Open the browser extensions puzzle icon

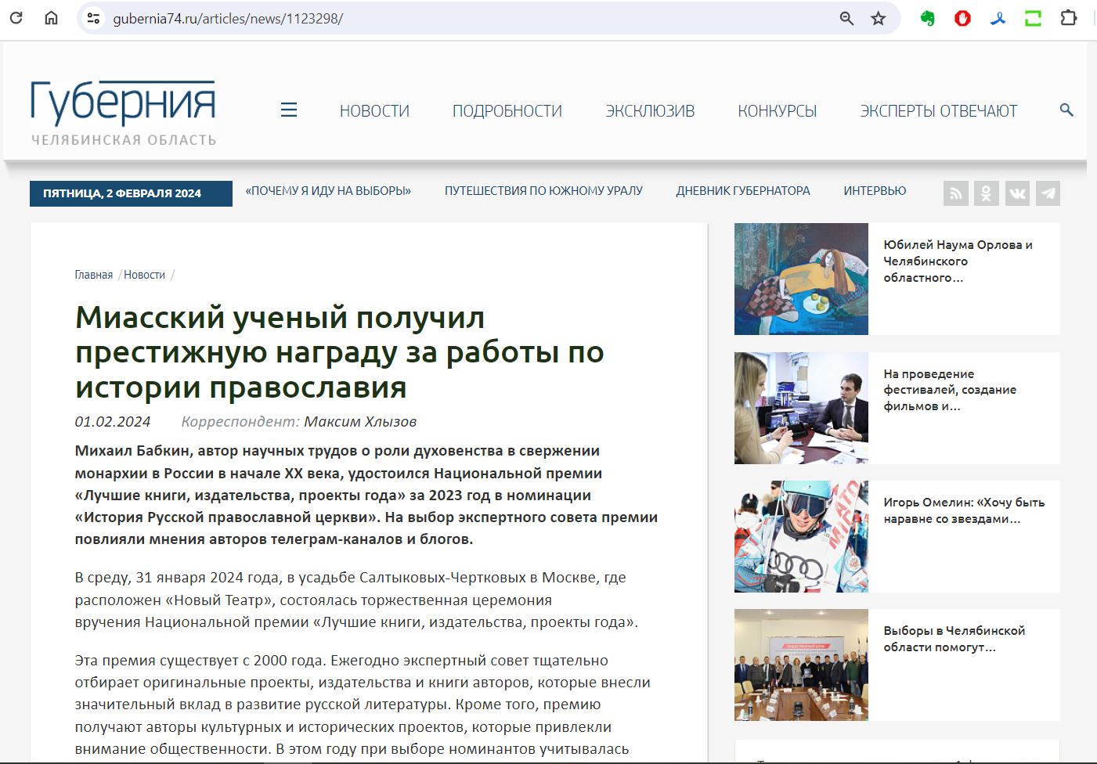1069,17
